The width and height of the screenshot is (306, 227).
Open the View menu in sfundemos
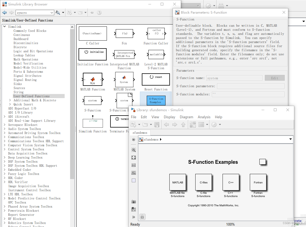click(155, 117)
